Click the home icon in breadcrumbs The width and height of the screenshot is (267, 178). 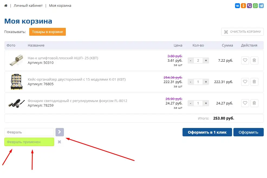coord(6,6)
